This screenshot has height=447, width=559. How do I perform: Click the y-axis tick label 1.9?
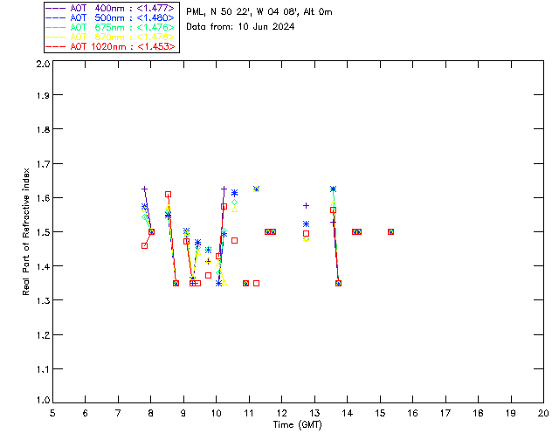(43, 95)
